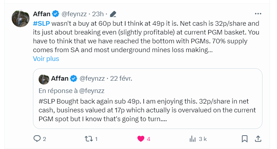Click the @feynzz handle in header

coord(74,14)
